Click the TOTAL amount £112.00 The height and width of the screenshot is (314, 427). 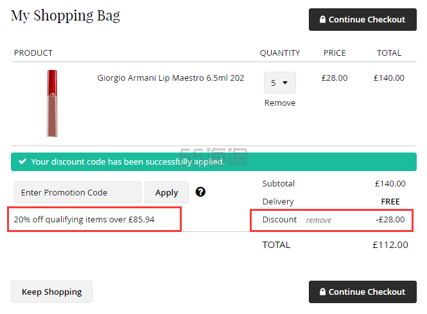(390, 245)
